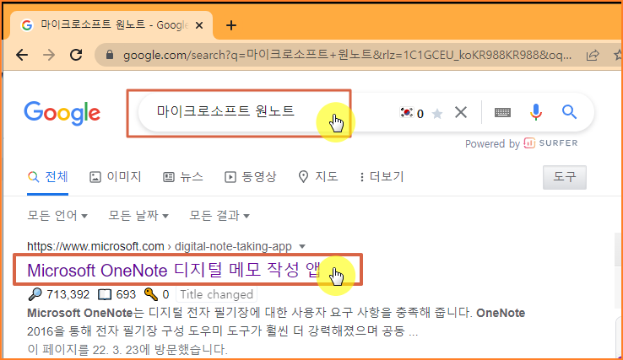The width and height of the screenshot is (623, 360).
Task: Click the padlock site info icon
Action: (110, 55)
